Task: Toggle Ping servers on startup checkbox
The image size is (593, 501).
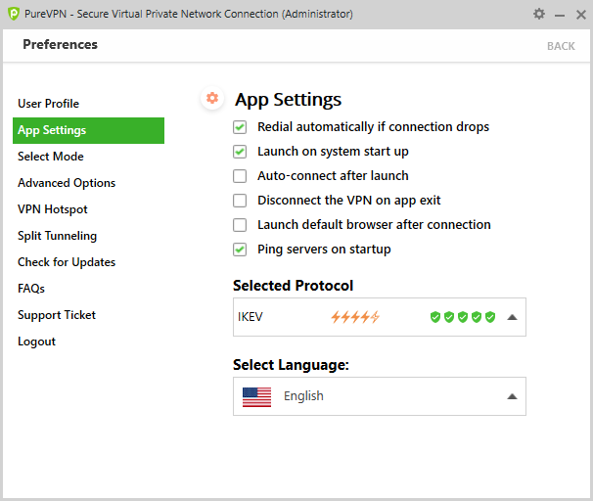Action: click(x=240, y=250)
